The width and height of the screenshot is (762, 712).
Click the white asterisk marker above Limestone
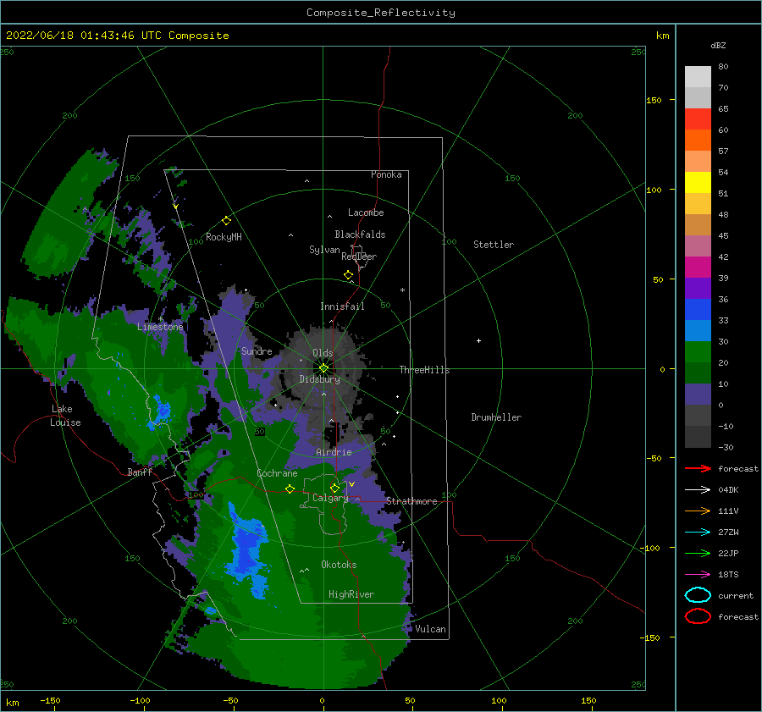tap(160, 319)
